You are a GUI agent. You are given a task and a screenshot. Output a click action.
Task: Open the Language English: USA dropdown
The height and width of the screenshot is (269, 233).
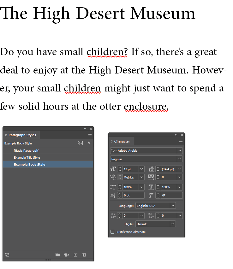click(173, 206)
